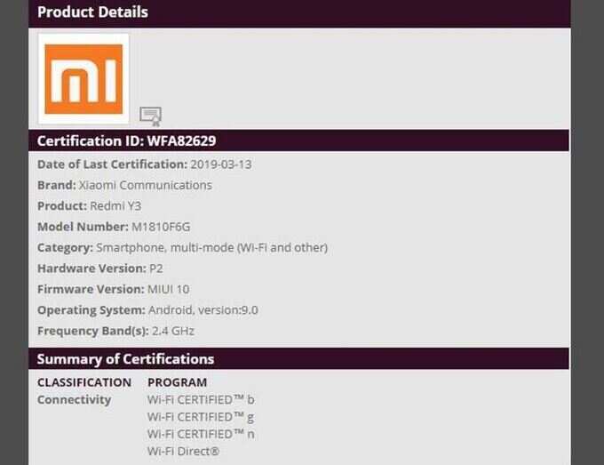Click the Date of Last Certification value
604x465 pixels.
(x=220, y=164)
